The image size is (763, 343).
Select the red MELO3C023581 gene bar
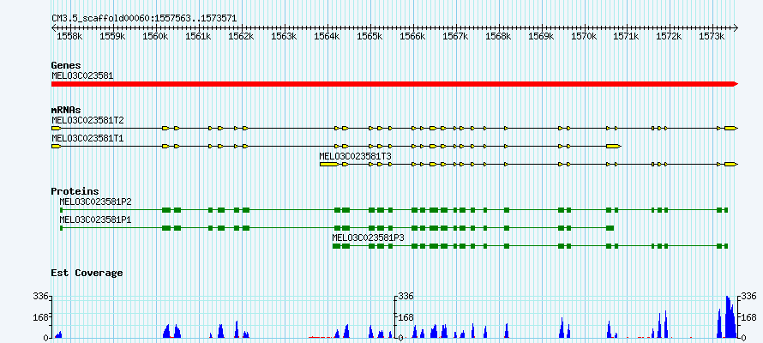click(394, 84)
